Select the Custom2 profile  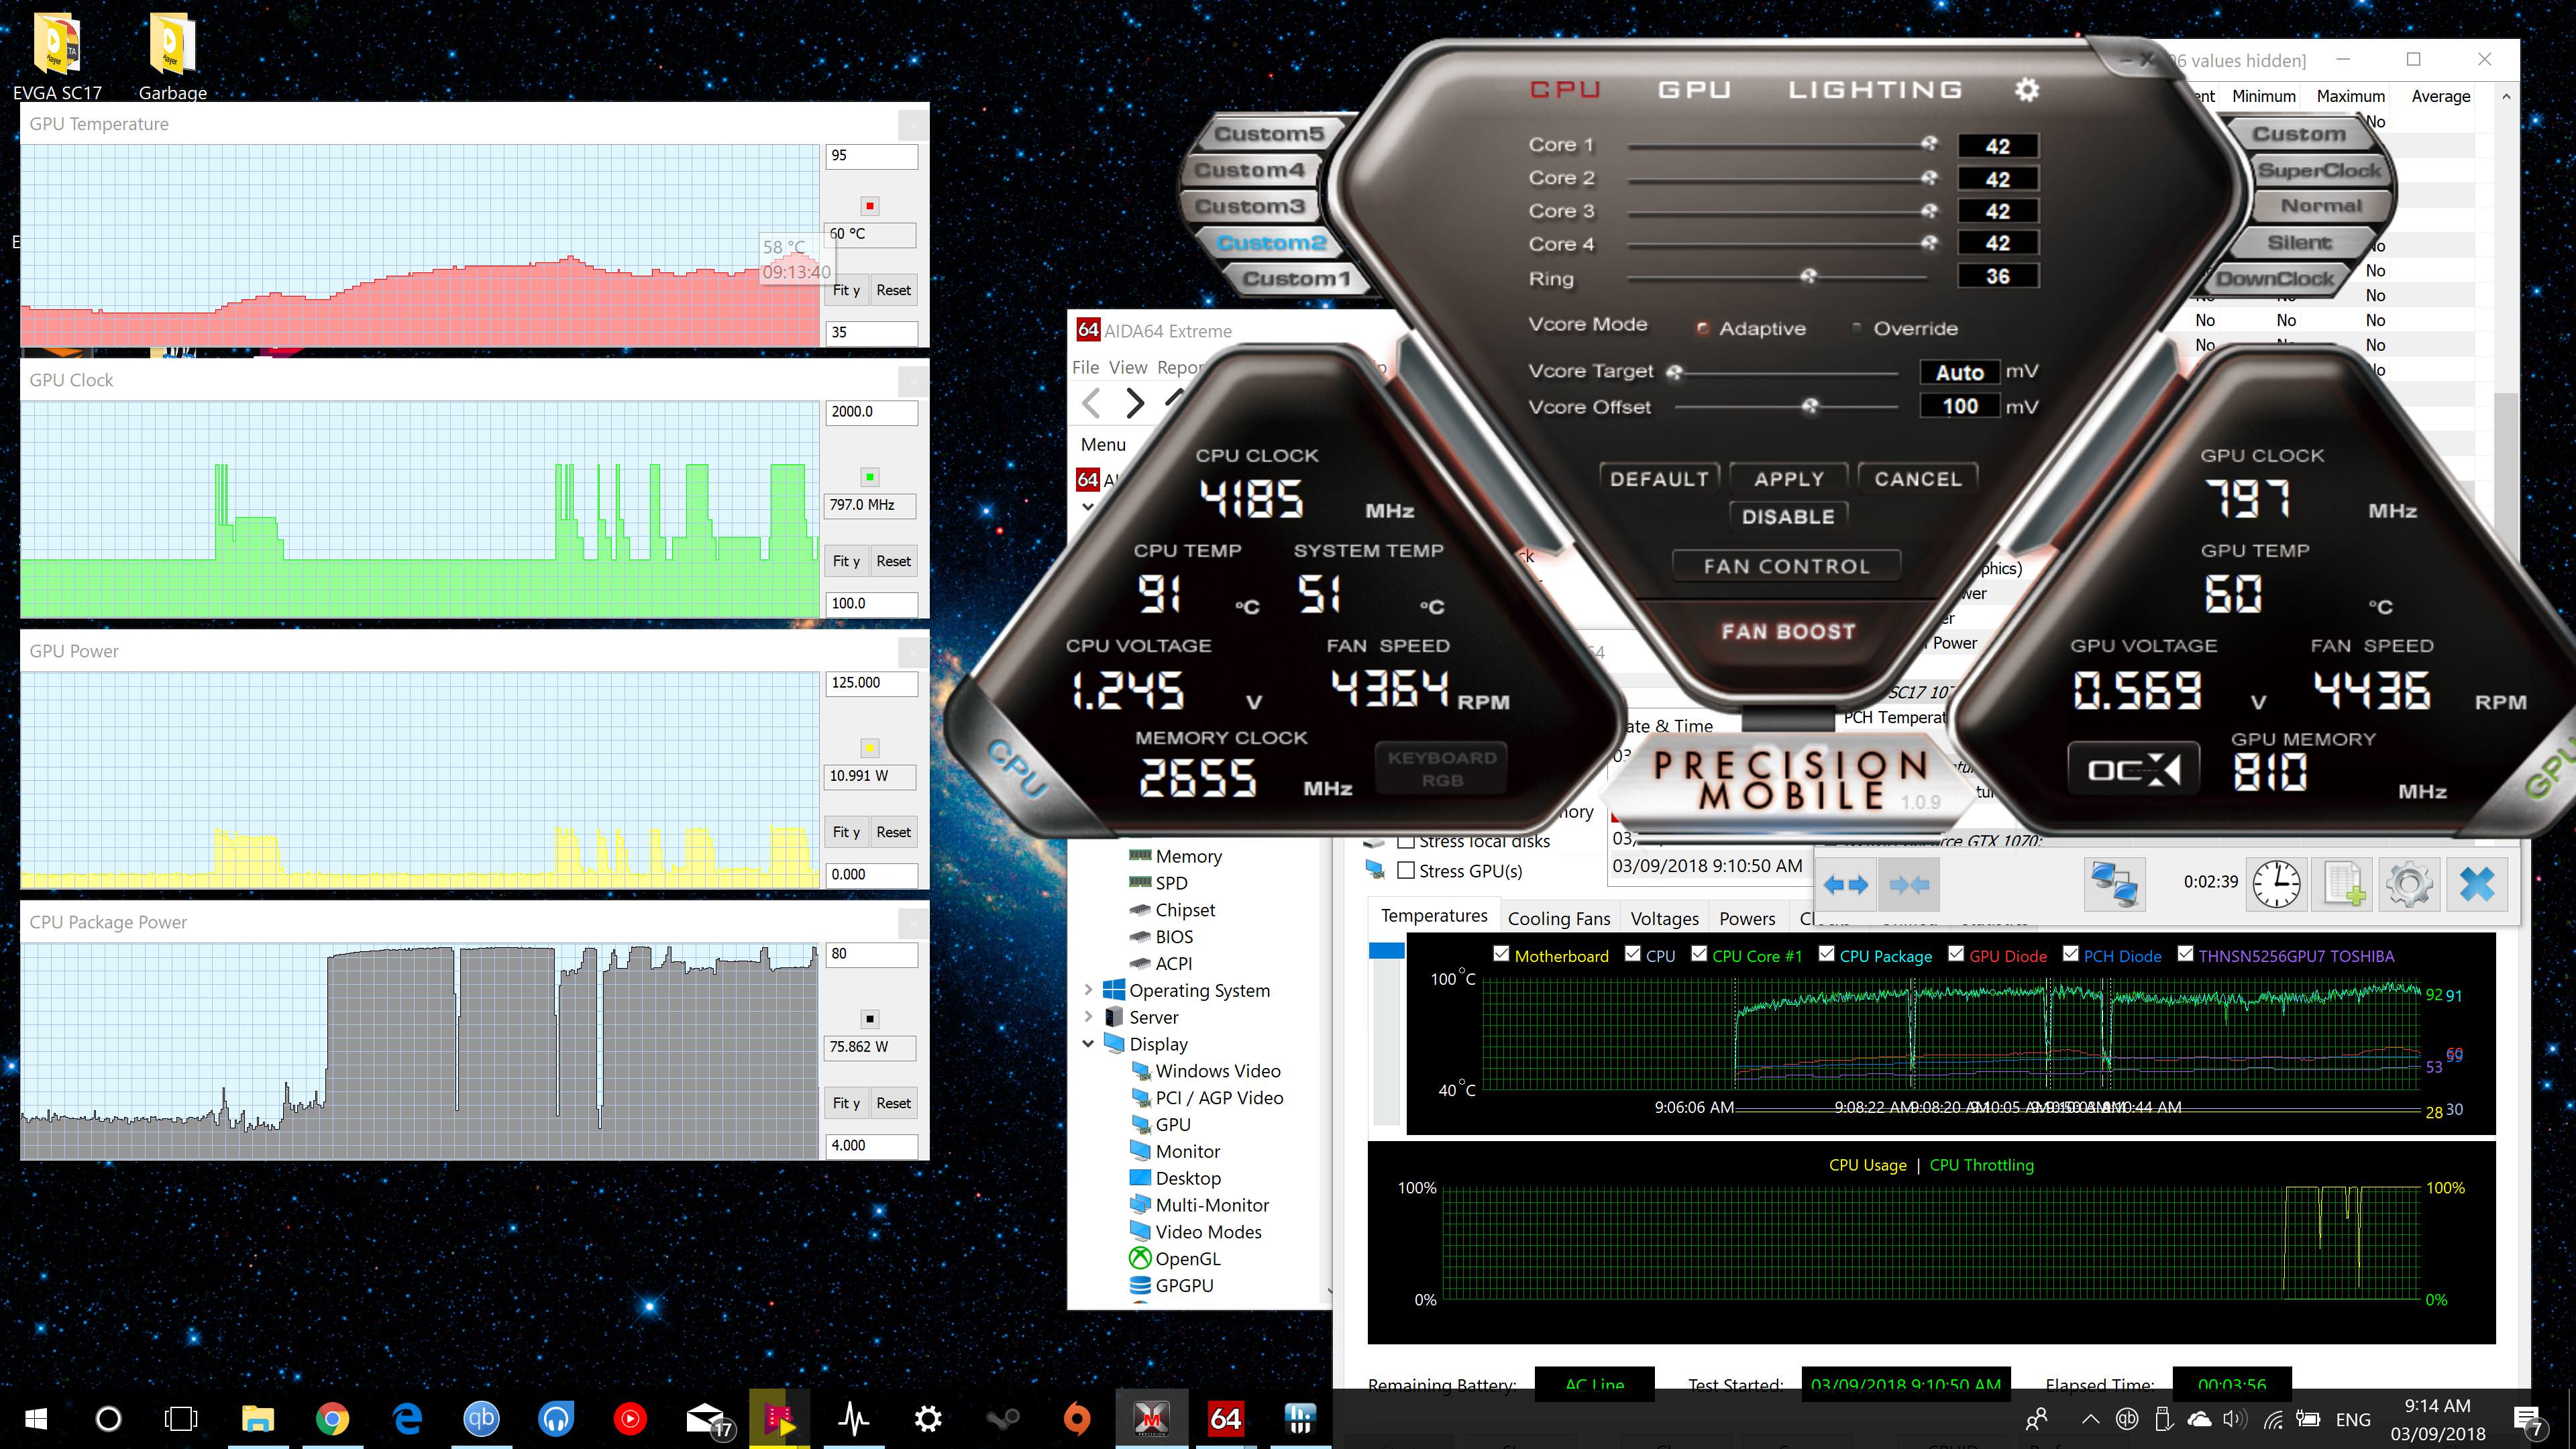[1271, 243]
